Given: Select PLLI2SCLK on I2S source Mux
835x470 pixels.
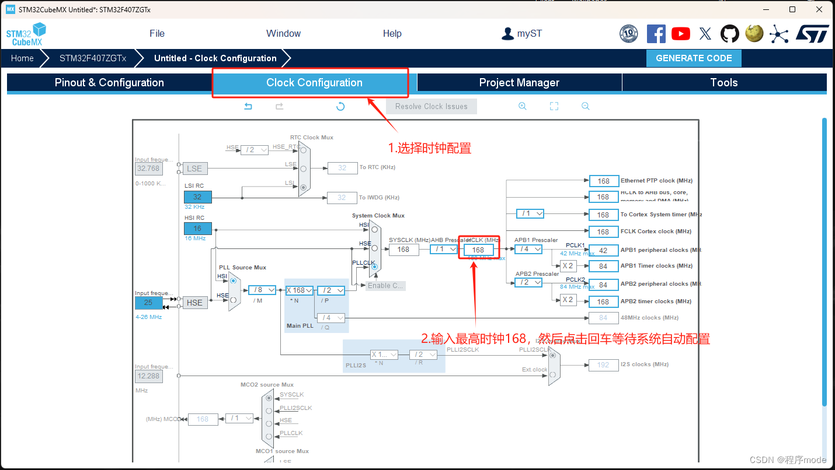Looking at the screenshot, I should pyautogui.click(x=552, y=355).
